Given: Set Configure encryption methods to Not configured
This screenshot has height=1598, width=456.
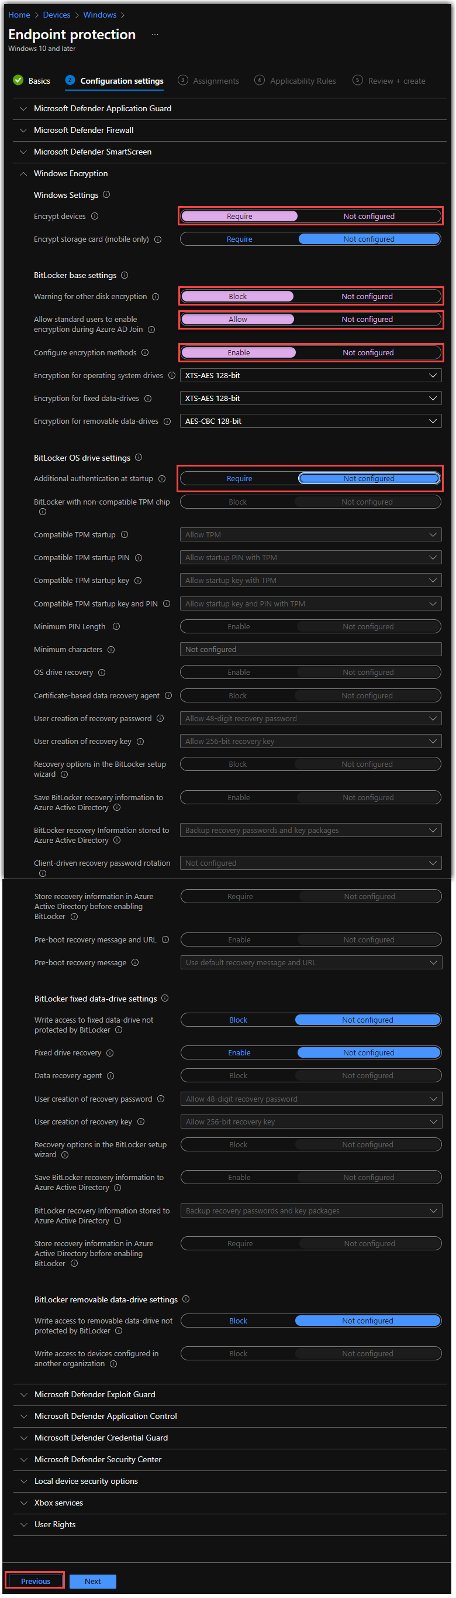Looking at the screenshot, I should pos(369,353).
